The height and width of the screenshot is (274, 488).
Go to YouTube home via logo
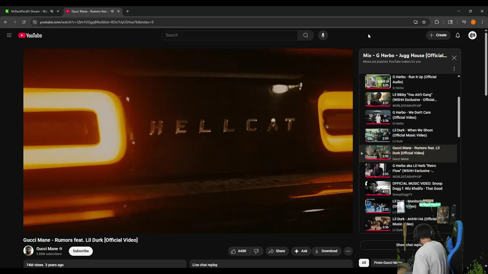point(30,35)
